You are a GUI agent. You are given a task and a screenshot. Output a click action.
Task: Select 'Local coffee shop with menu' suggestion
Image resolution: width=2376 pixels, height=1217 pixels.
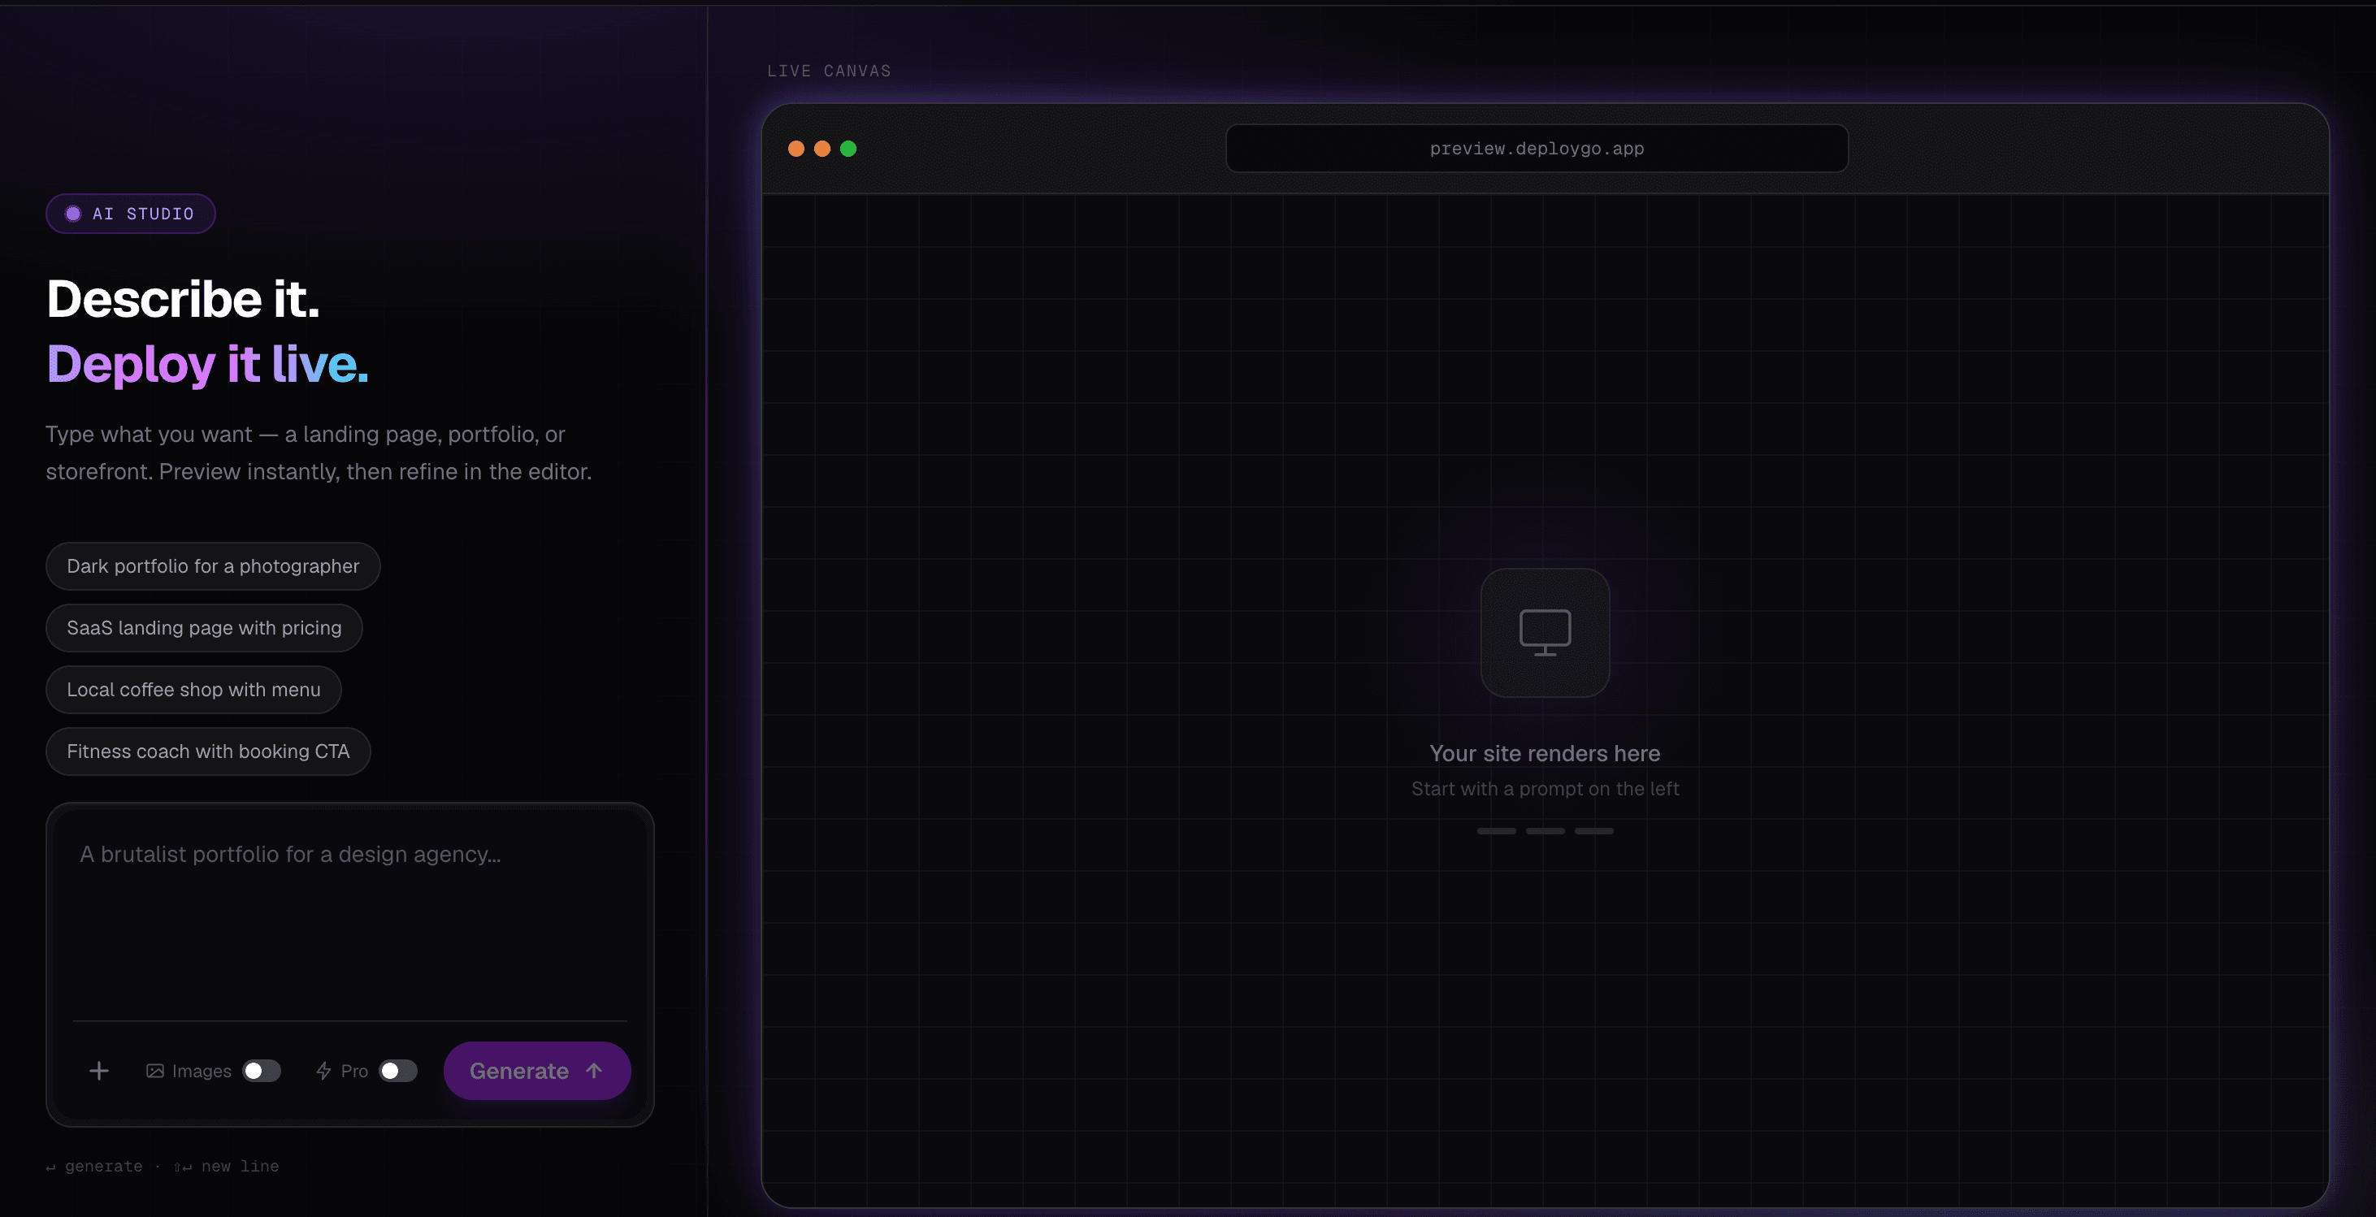pyautogui.click(x=193, y=690)
